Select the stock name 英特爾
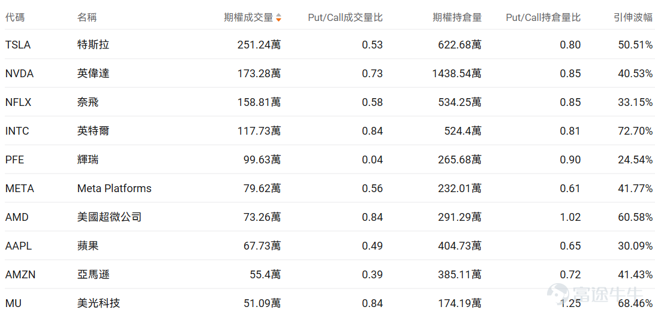The width and height of the screenshot is (655, 316). (x=93, y=131)
